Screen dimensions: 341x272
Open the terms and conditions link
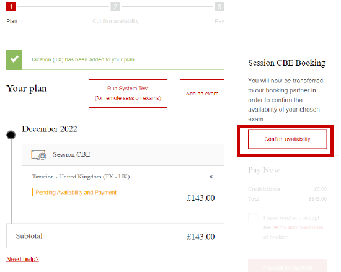(x=298, y=227)
